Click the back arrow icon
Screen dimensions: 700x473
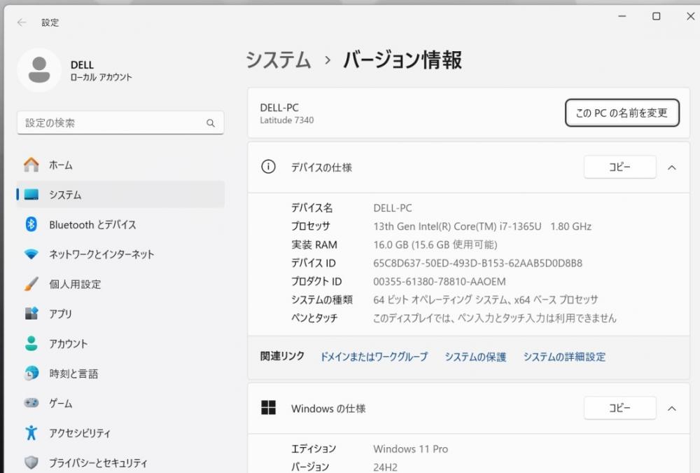pyautogui.click(x=22, y=22)
